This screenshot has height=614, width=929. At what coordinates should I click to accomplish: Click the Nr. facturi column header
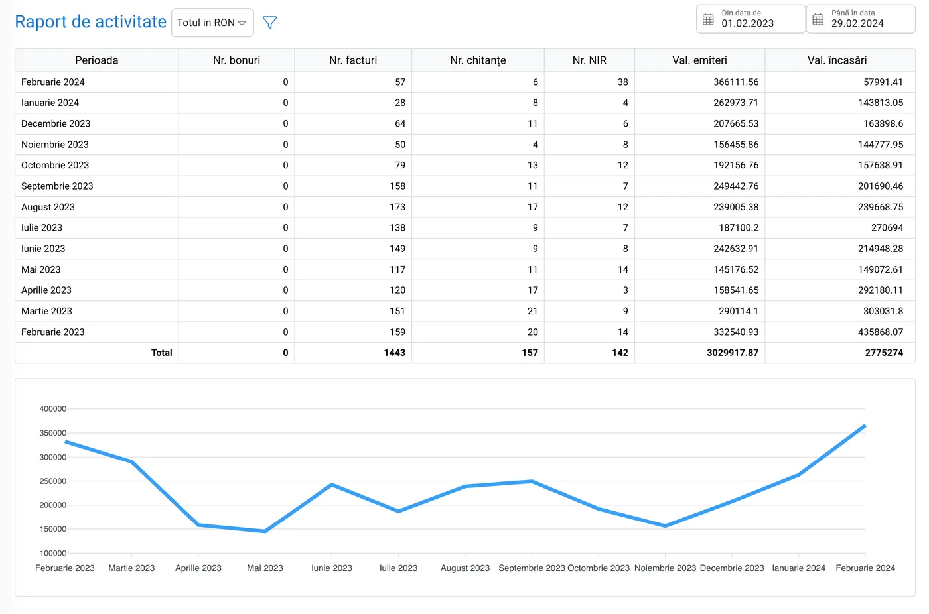pos(353,60)
